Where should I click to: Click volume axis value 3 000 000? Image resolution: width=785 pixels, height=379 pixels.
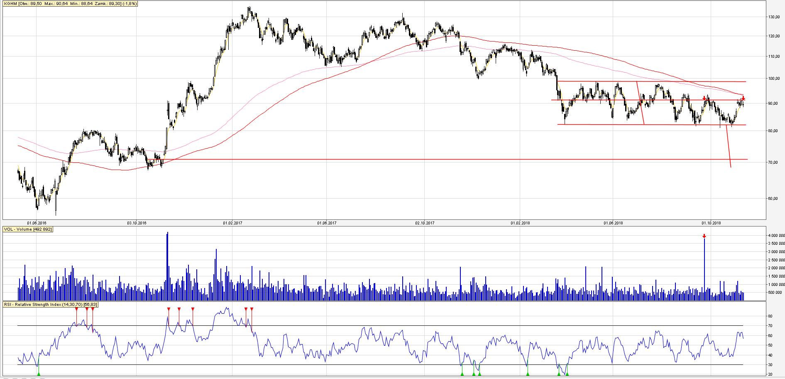pyautogui.click(x=776, y=252)
